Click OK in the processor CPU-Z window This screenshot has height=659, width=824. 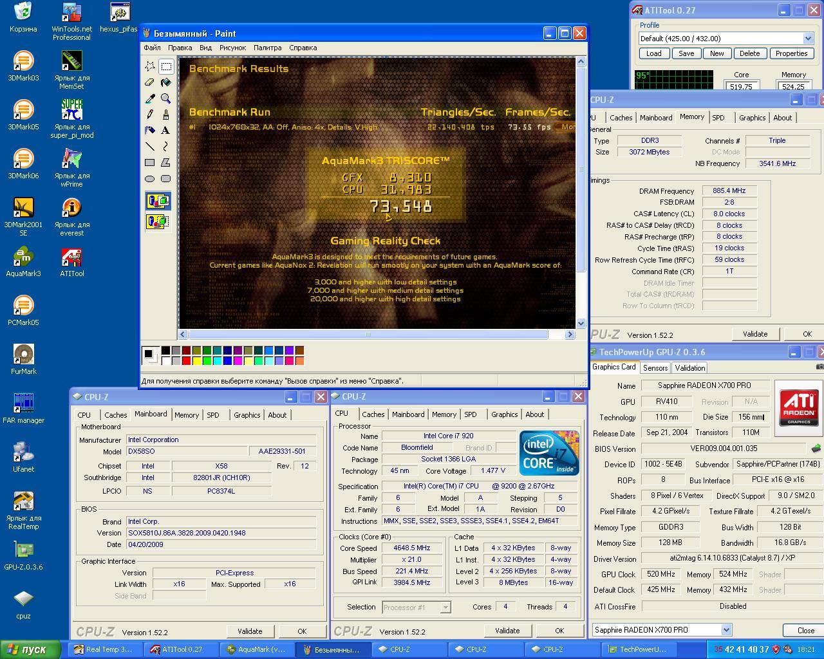point(559,631)
